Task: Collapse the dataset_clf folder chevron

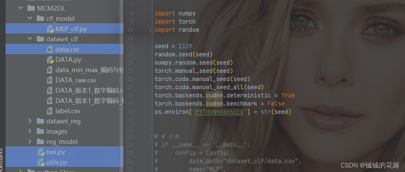Action: 30,39
